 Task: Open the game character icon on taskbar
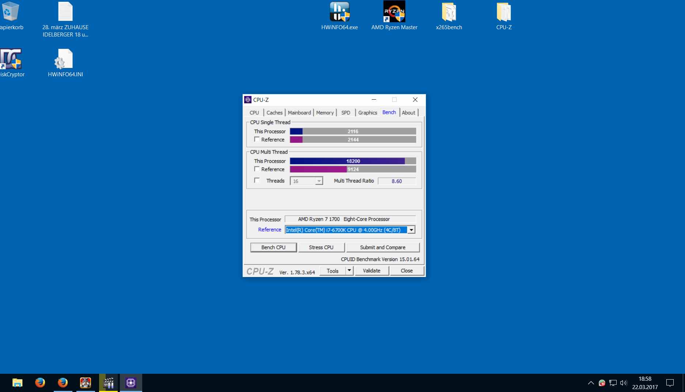coord(85,383)
